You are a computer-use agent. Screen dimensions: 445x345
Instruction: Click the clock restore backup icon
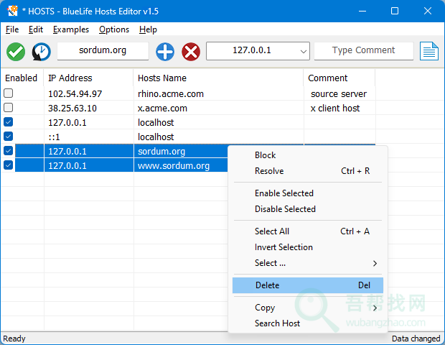[41, 51]
